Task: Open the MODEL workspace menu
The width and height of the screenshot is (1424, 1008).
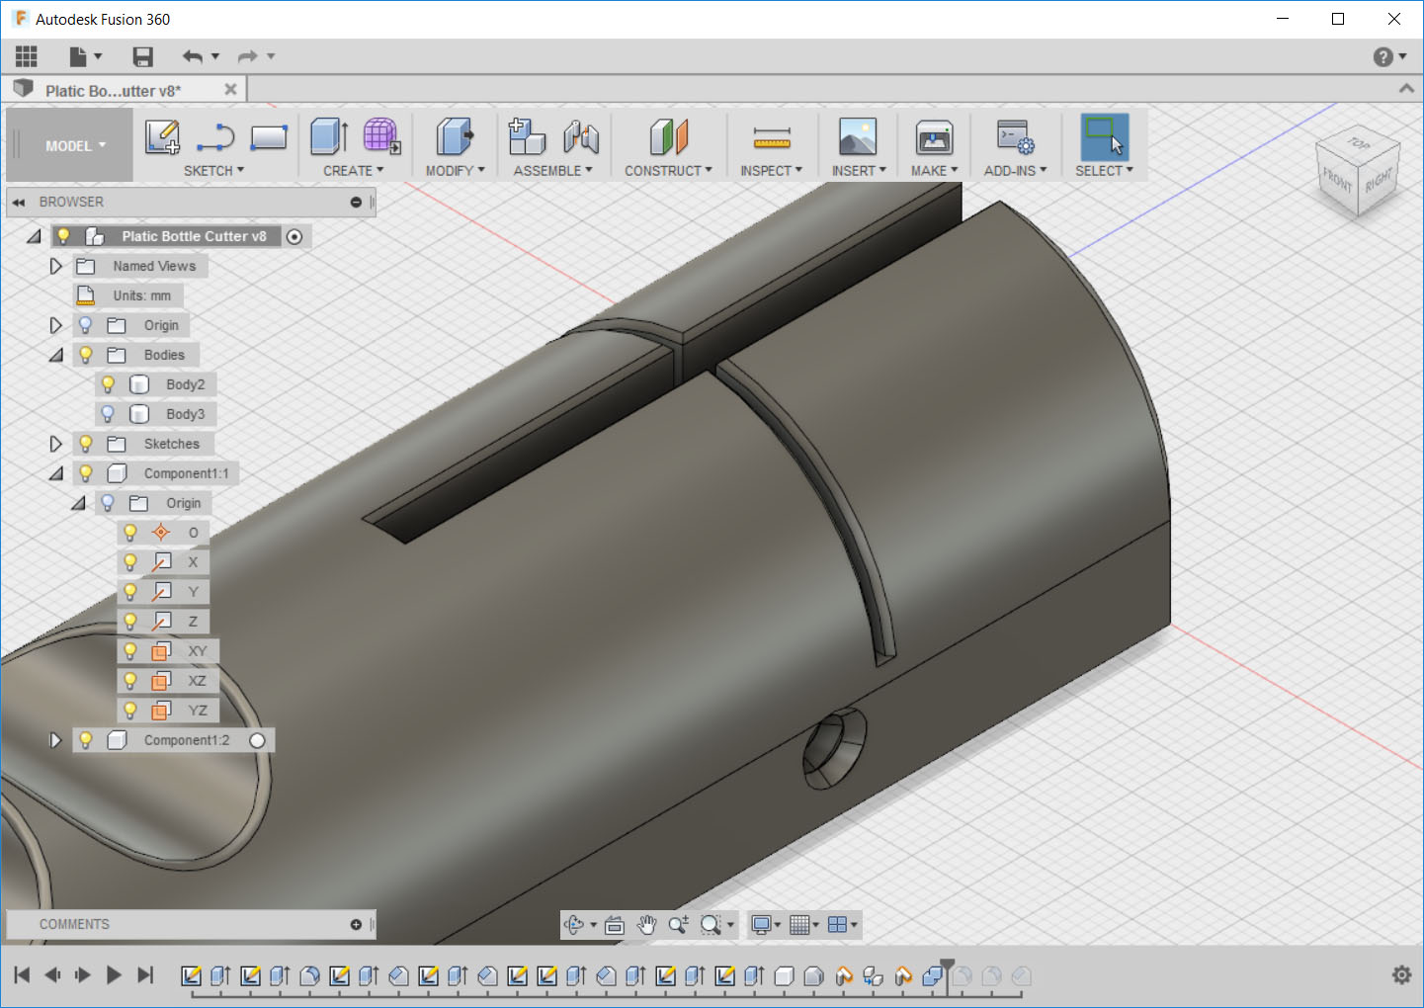Action: click(x=69, y=144)
